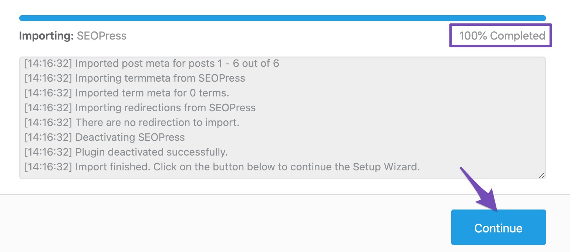Click the Imported term meta for 0 terms line
This screenshot has width=570, height=252.
(127, 93)
